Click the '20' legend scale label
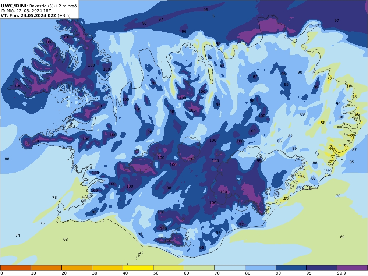This screenshot has width=368, height=276. (64, 273)
